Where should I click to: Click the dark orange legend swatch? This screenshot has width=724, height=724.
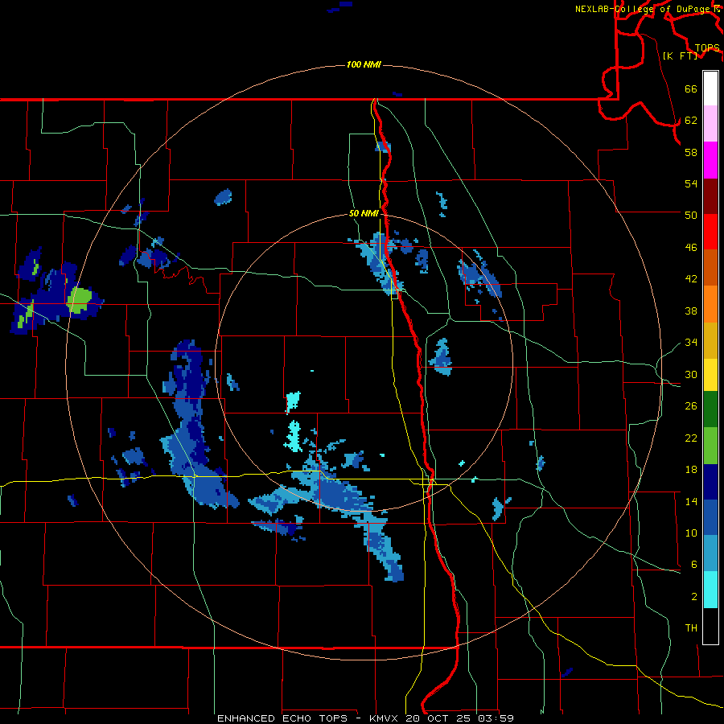(710, 268)
